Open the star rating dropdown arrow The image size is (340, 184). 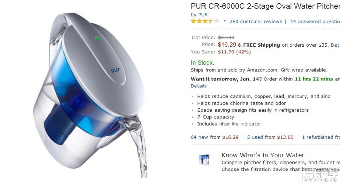click(225, 21)
